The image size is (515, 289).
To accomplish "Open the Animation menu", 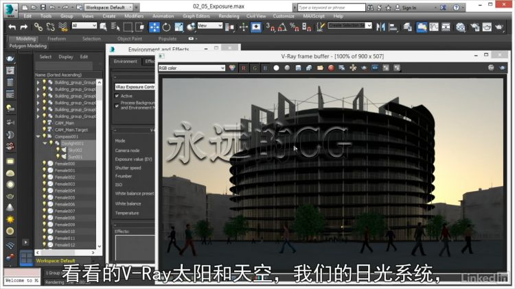I will click(x=163, y=16).
